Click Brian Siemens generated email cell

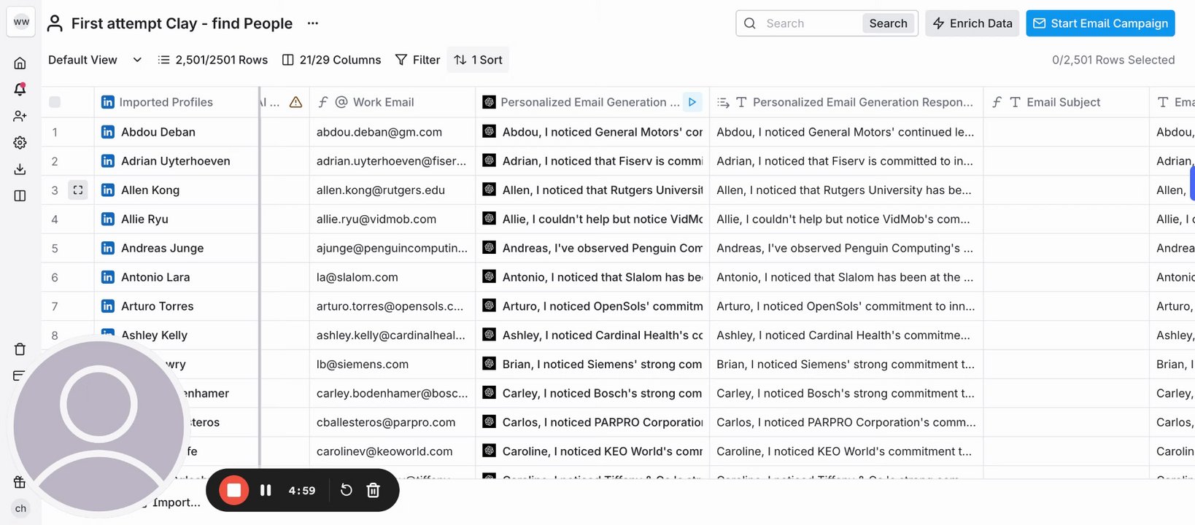(592, 365)
